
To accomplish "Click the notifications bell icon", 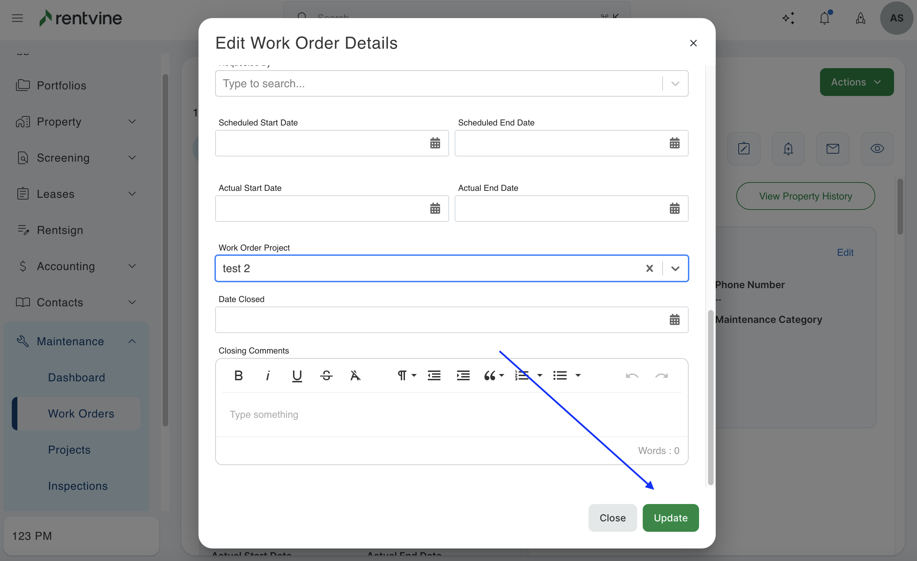I will click(824, 18).
